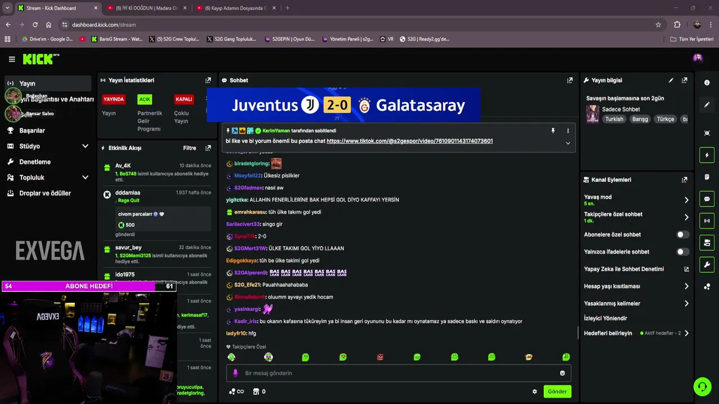The image size is (719, 404).
Task: Click the info icon in right sidebar
Action: pyautogui.click(x=707, y=82)
